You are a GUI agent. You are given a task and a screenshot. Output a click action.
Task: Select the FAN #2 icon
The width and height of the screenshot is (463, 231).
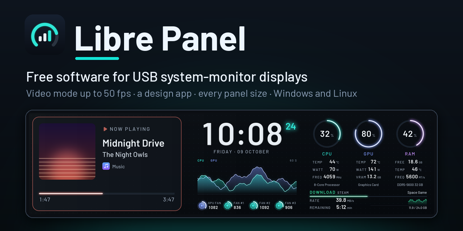coord(254,205)
